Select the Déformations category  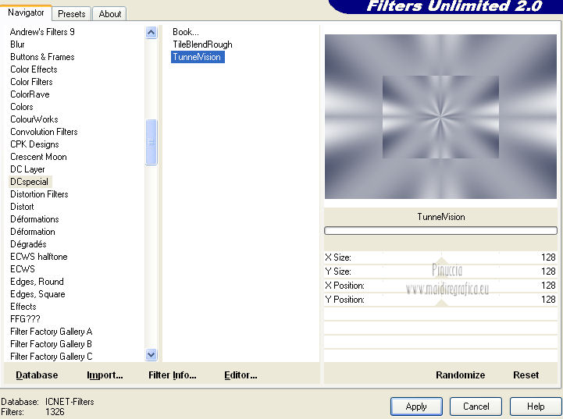34,219
